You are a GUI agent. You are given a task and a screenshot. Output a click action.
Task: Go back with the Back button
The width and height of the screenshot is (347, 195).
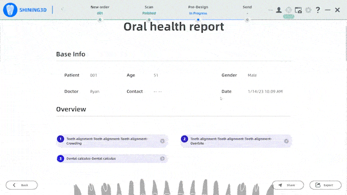click(x=22, y=185)
